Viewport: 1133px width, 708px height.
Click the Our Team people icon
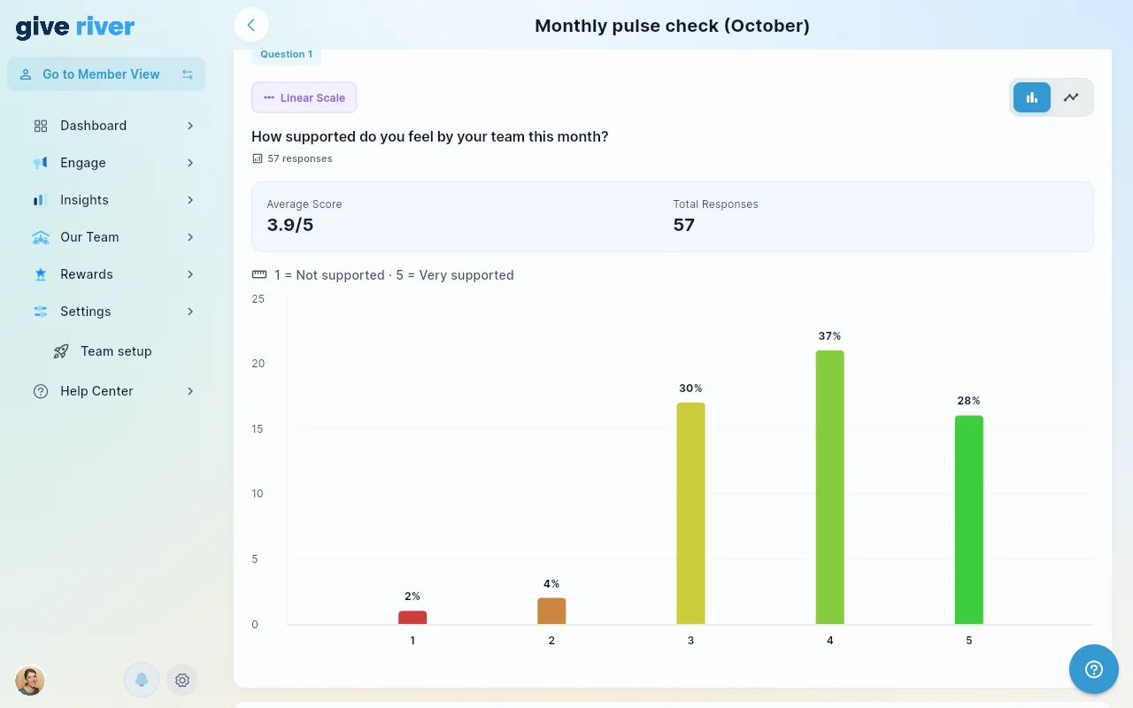tap(41, 237)
